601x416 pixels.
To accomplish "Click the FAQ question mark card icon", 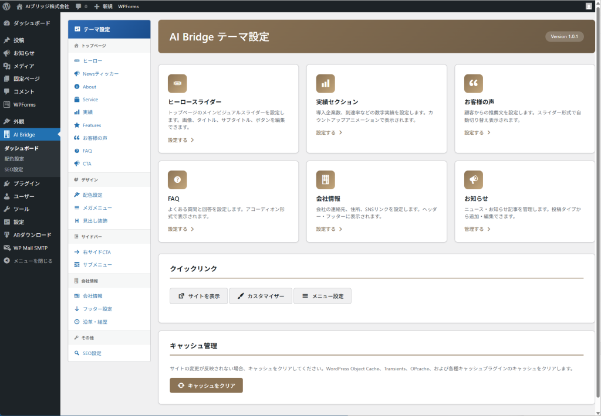I will point(177,180).
